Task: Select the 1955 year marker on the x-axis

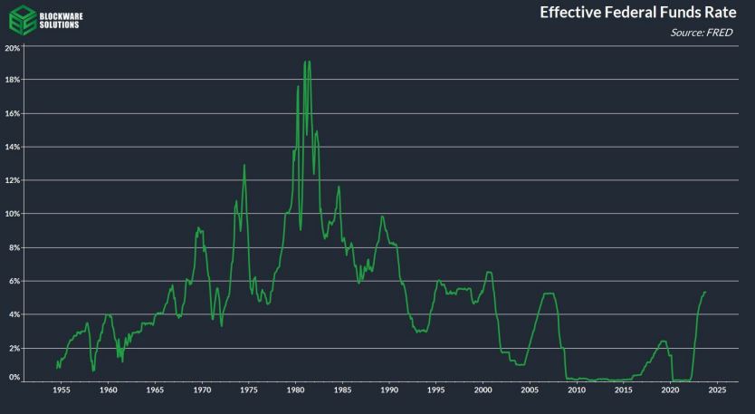Action: click(61, 390)
